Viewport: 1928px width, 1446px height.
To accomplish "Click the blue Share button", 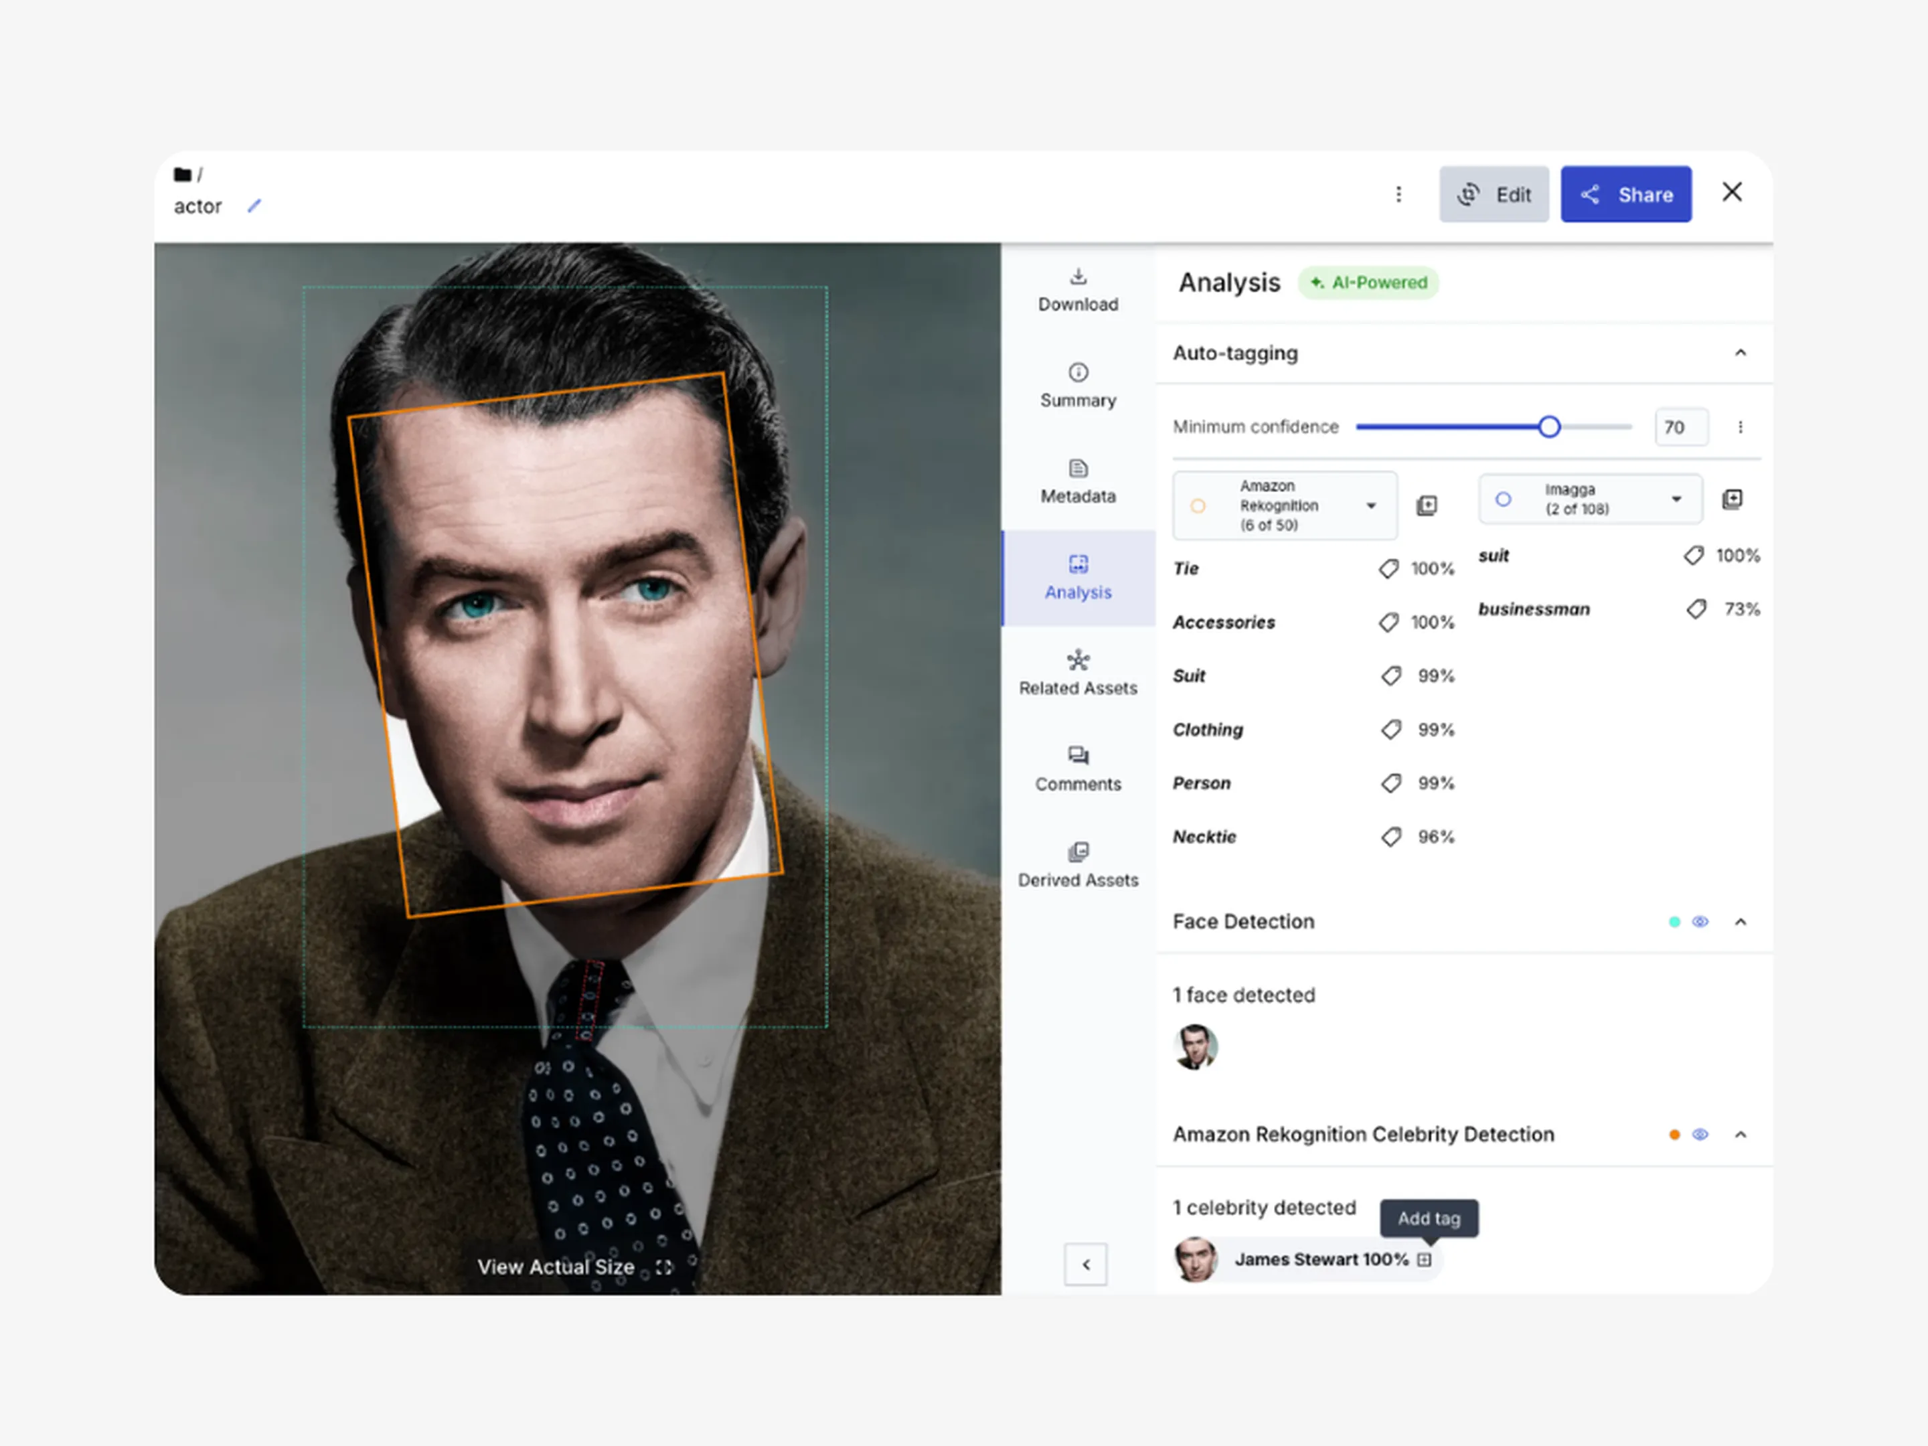I will click(x=1625, y=194).
